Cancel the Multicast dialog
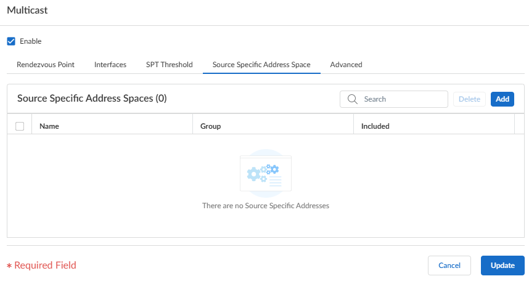 point(449,266)
